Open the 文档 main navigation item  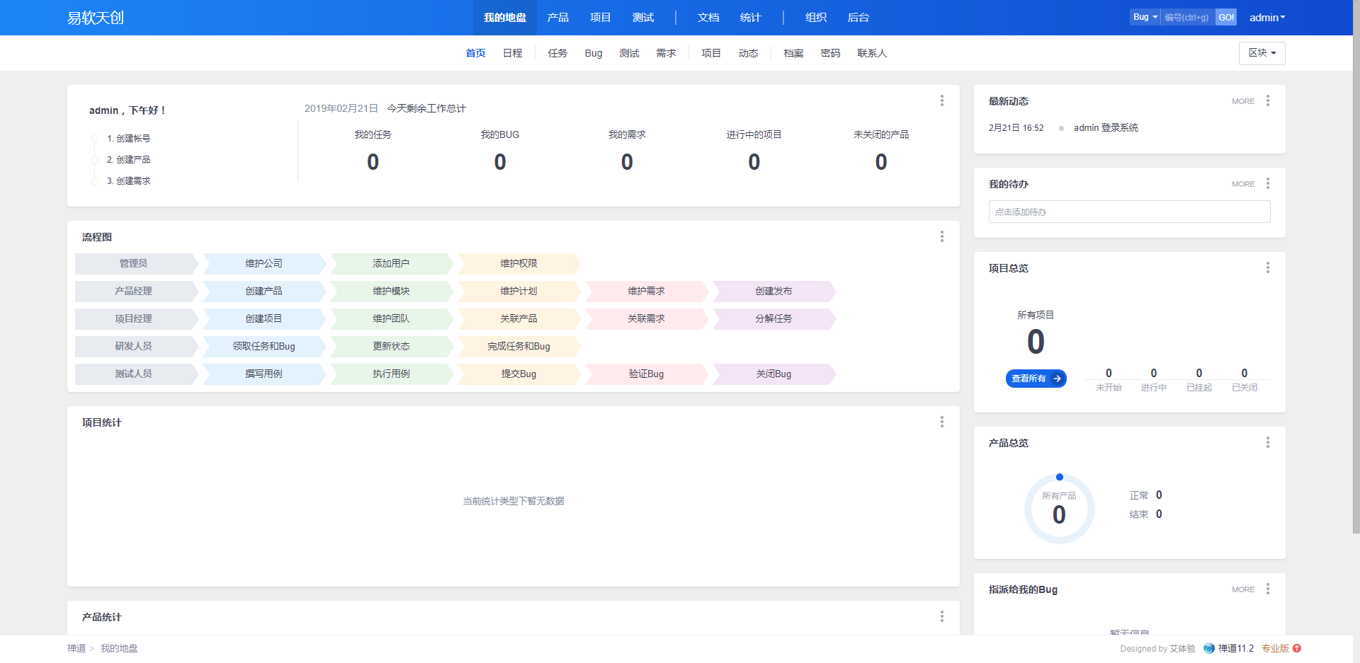pos(708,18)
